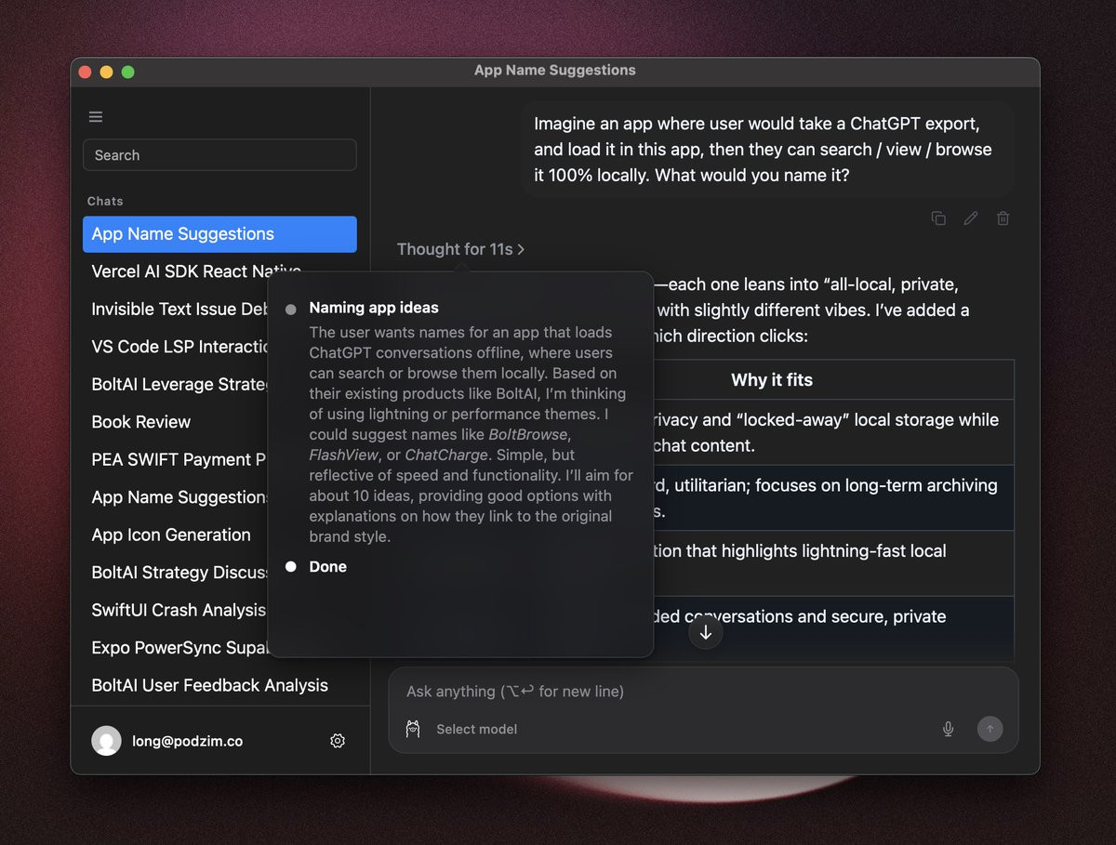Click the send message arrow button
This screenshot has height=845, width=1116.
990,729
